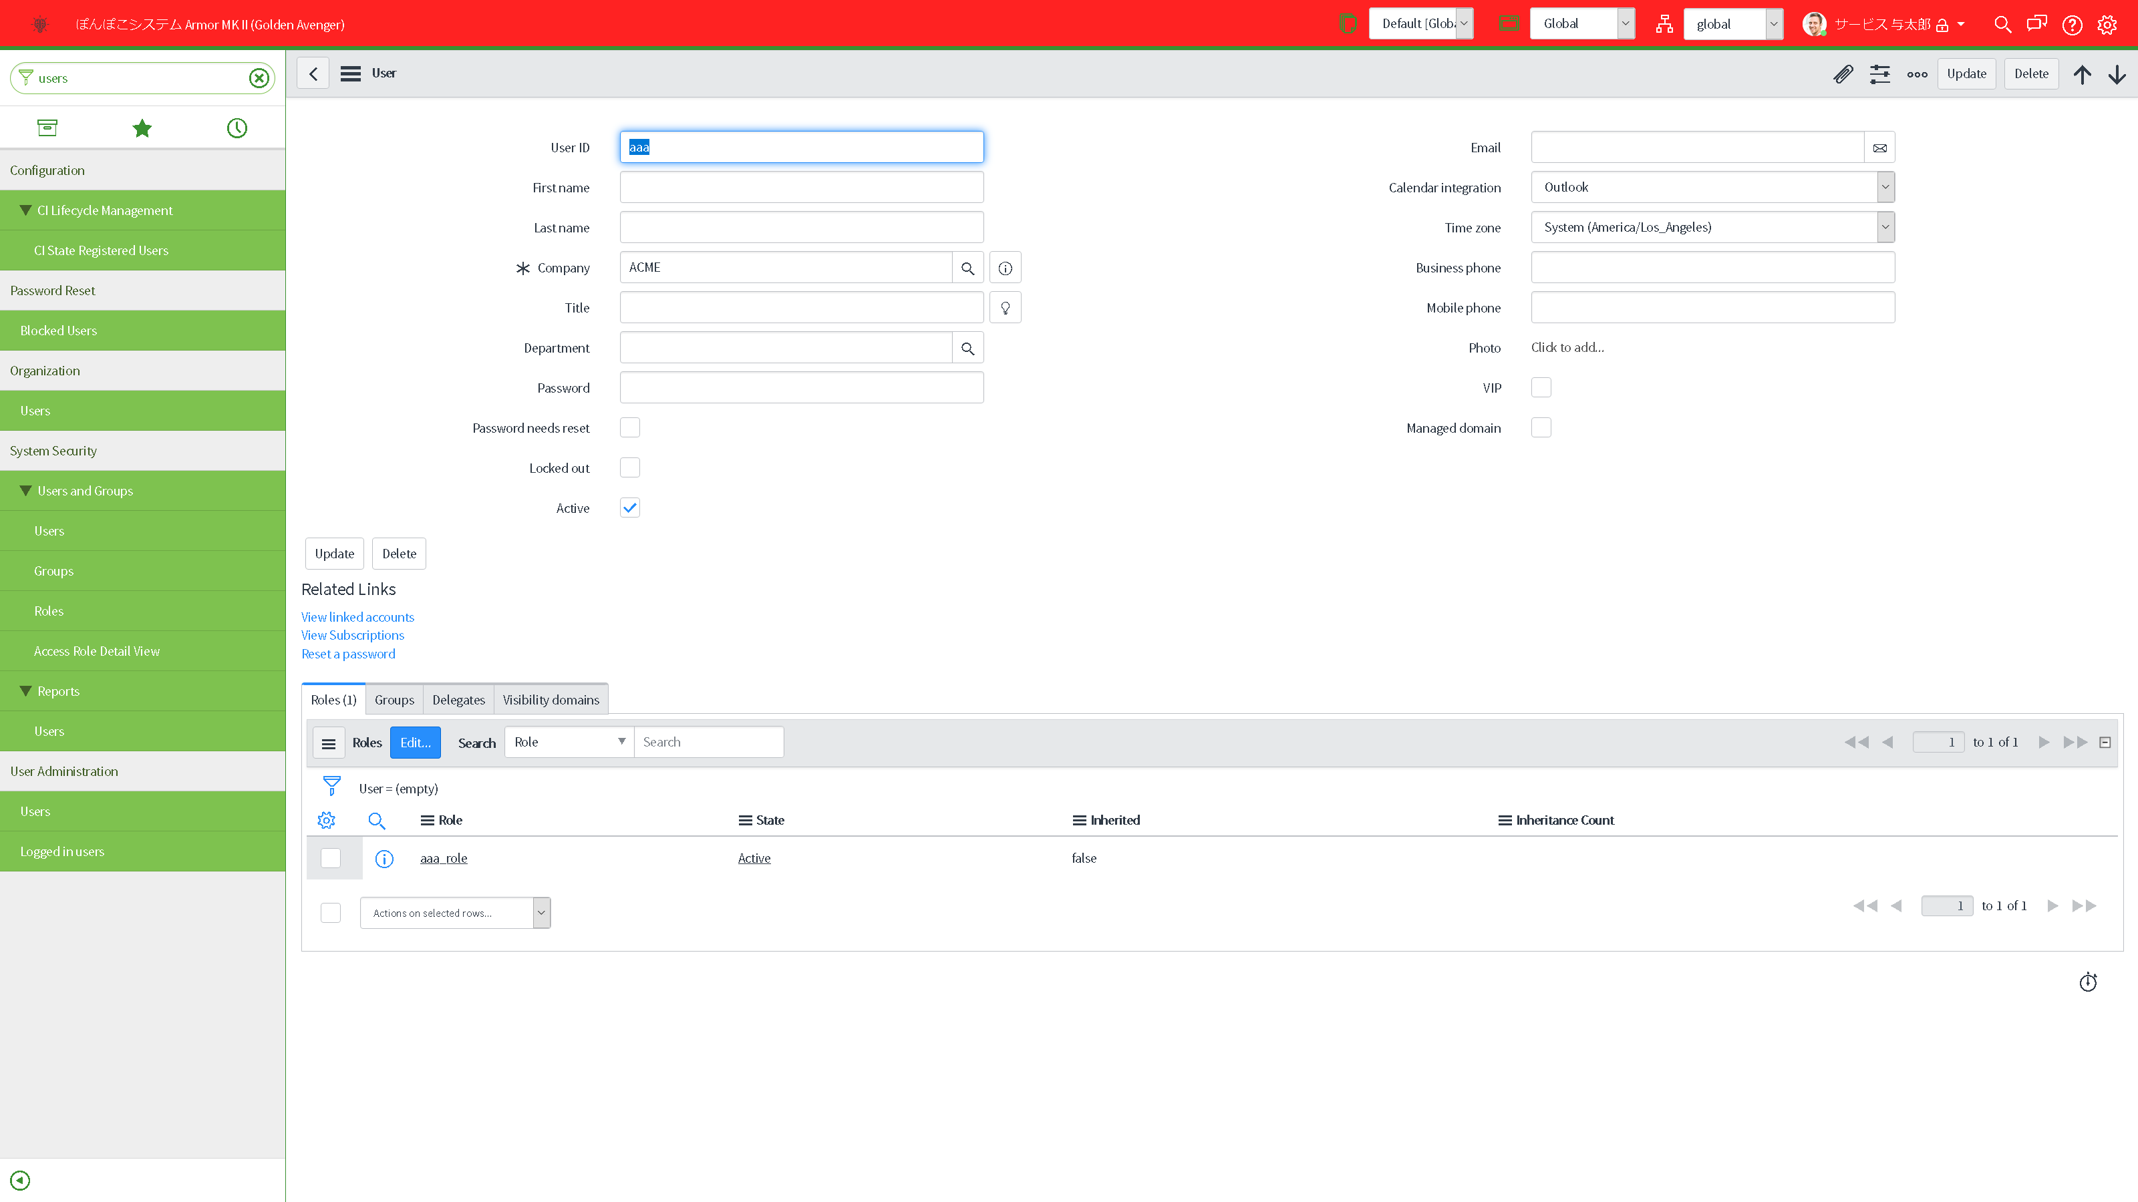Click into the First name field
Viewport: 2138px width, 1202px height.
(801, 188)
